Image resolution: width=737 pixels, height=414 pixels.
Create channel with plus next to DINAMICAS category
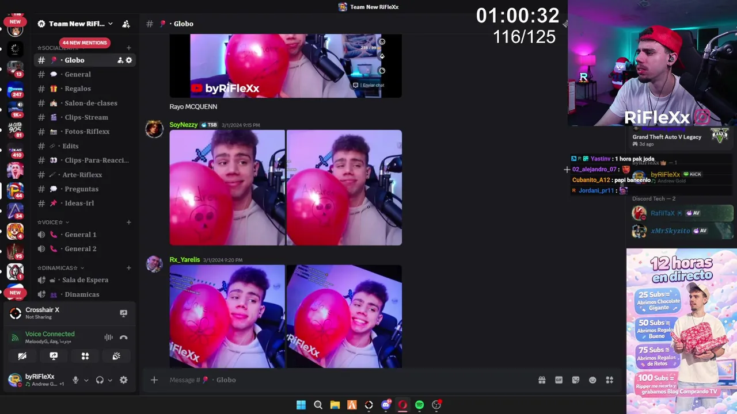click(129, 268)
